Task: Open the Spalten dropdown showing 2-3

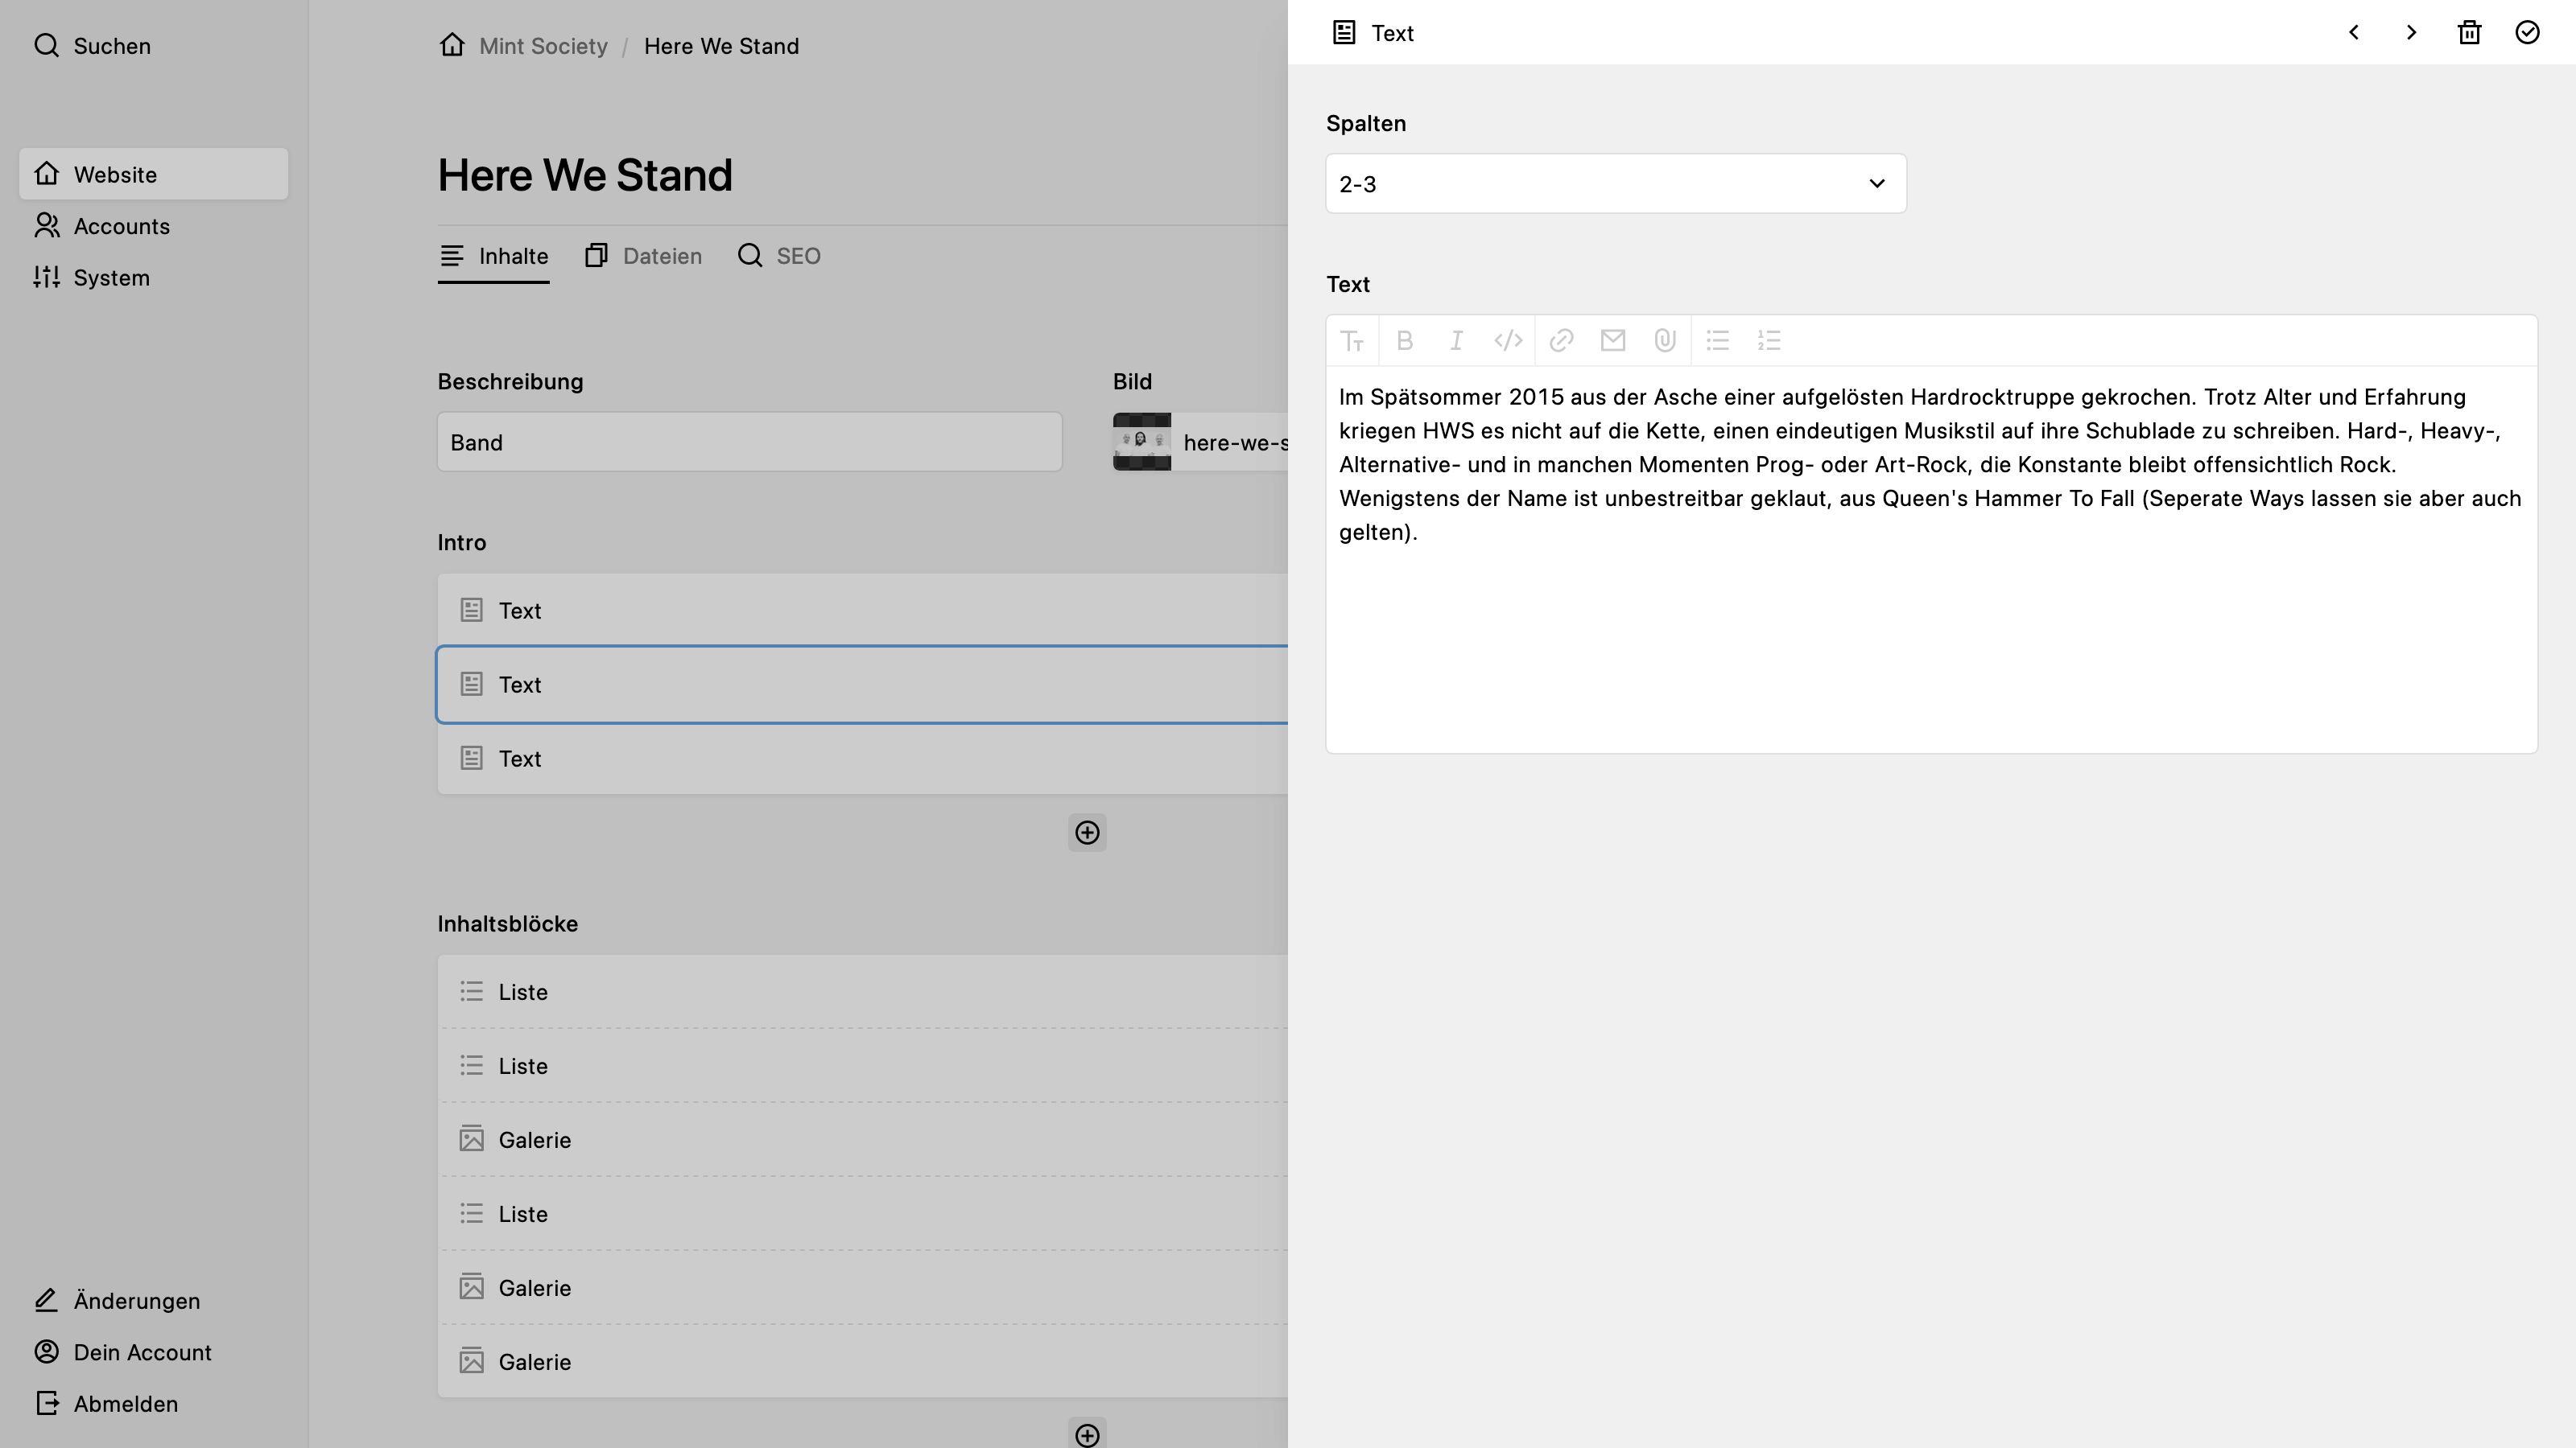Action: click(1616, 184)
